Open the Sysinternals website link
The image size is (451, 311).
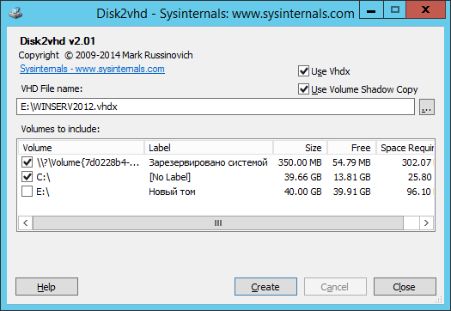pyautogui.click(x=92, y=69)
